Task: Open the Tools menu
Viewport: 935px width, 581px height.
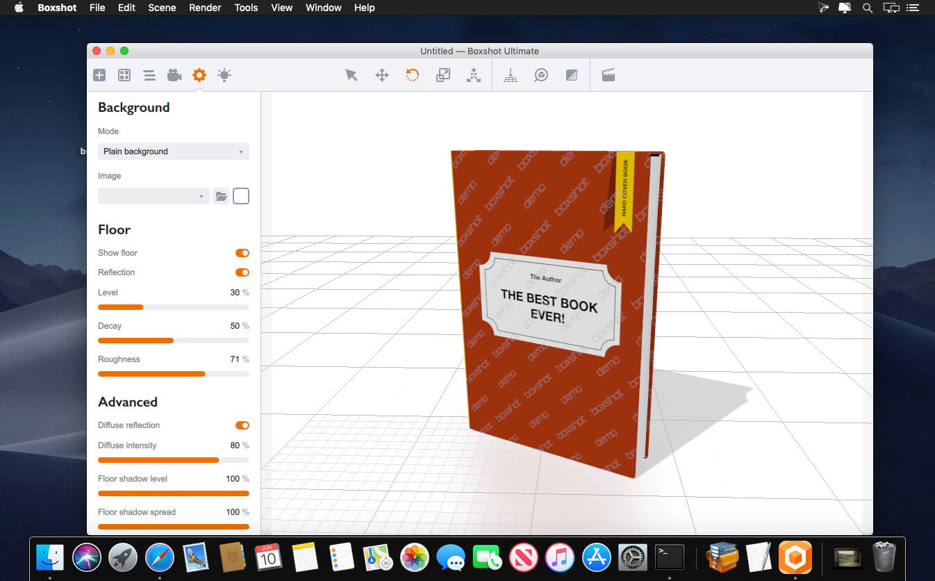Action: coord(246,8)
